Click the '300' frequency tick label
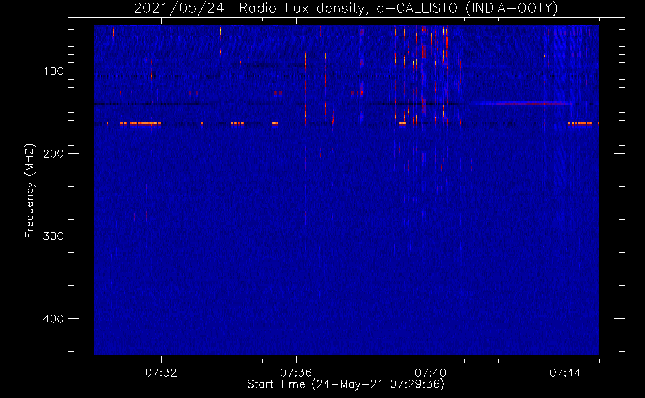 [53, 236]
